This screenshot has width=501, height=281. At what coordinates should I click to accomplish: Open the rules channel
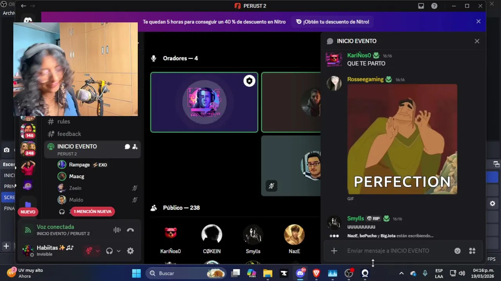point(63,121)
